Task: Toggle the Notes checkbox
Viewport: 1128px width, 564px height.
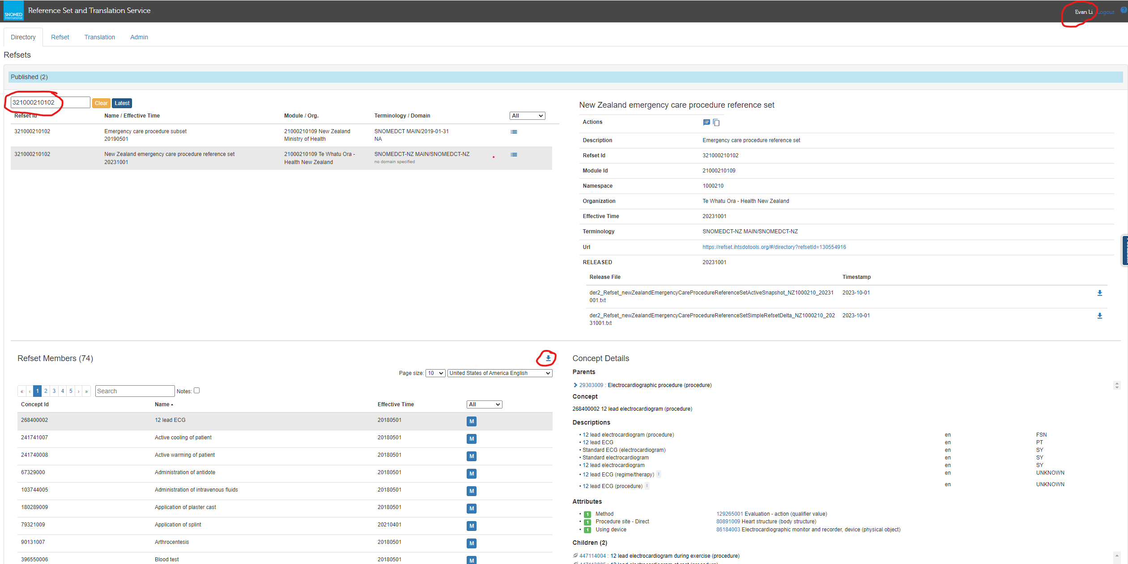Action: pyautogui.click(x=196, y=391)
